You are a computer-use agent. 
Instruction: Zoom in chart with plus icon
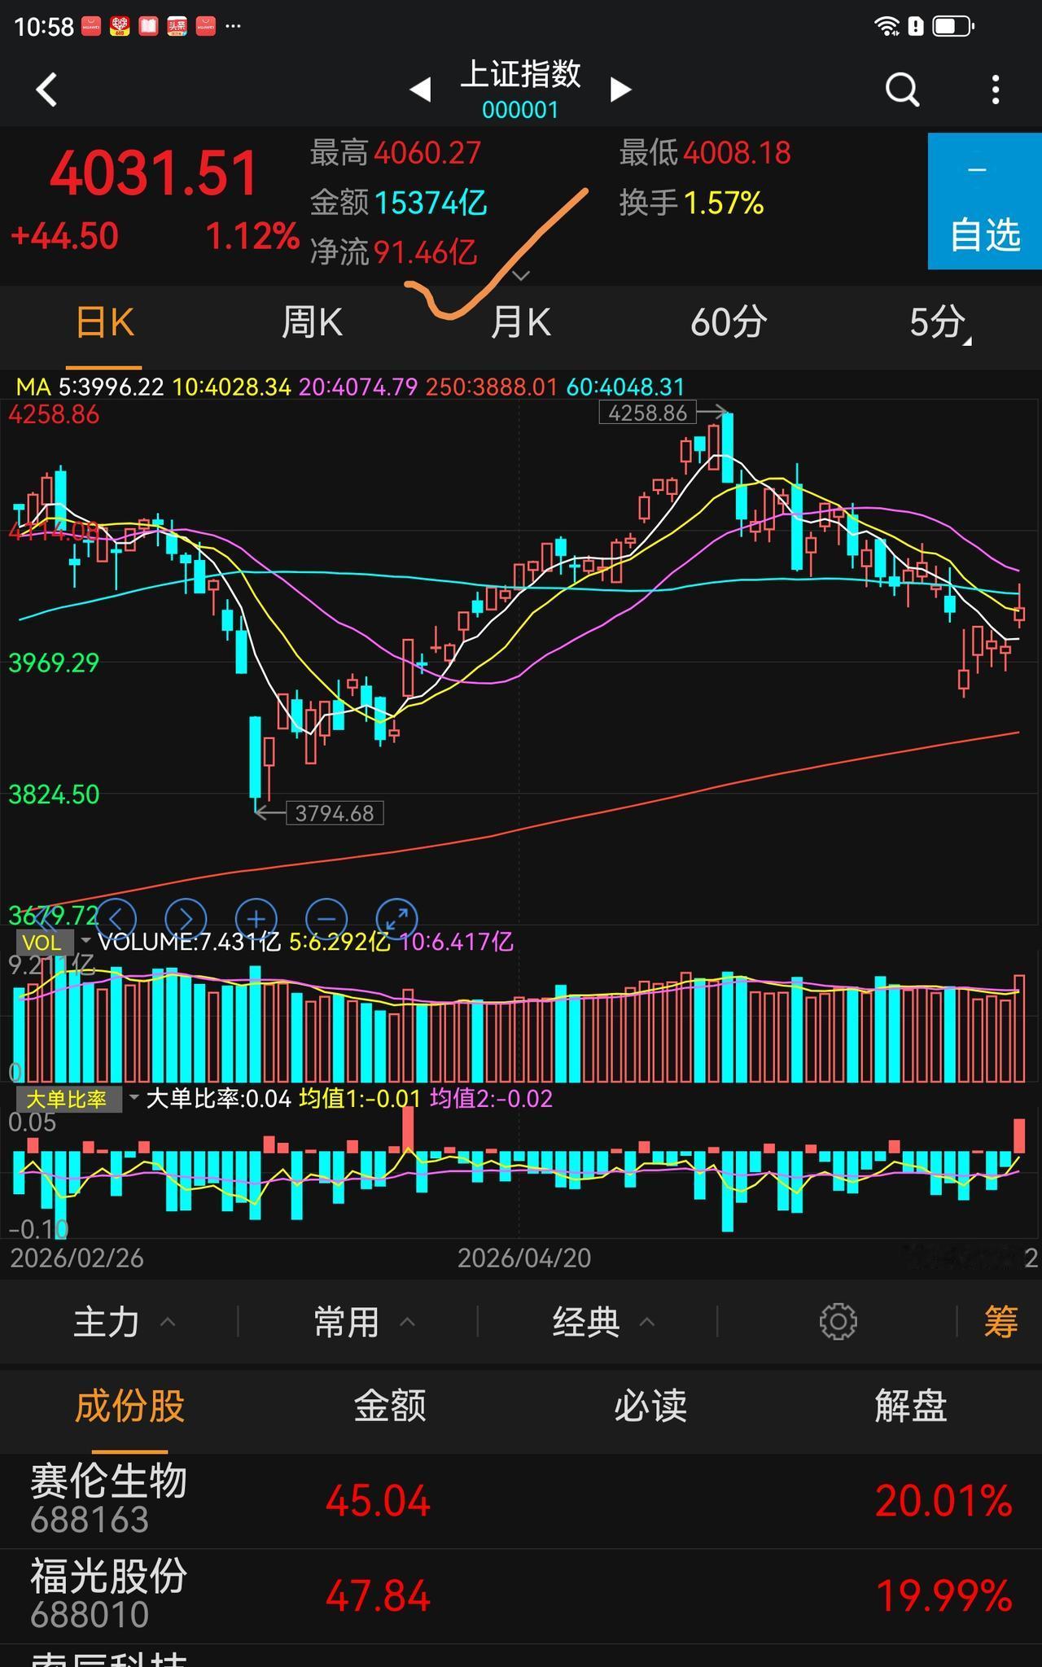[256, 919]
